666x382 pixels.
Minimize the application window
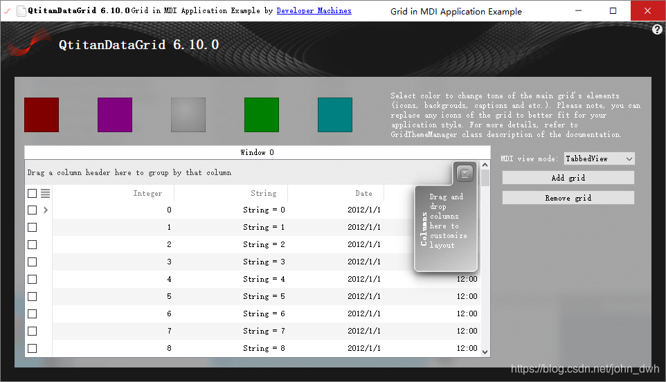pyautogui.click(x=579, y=10)
